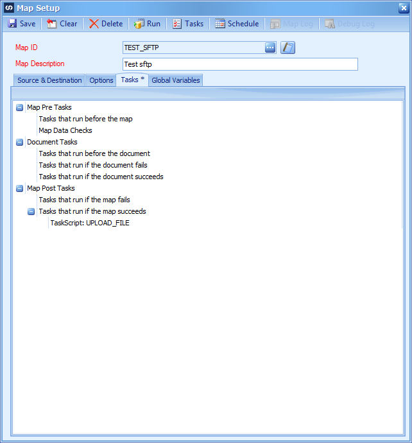412x443 pixels.
Task: Click the Save floppy disk icon
Action: (x=12, y=24)
